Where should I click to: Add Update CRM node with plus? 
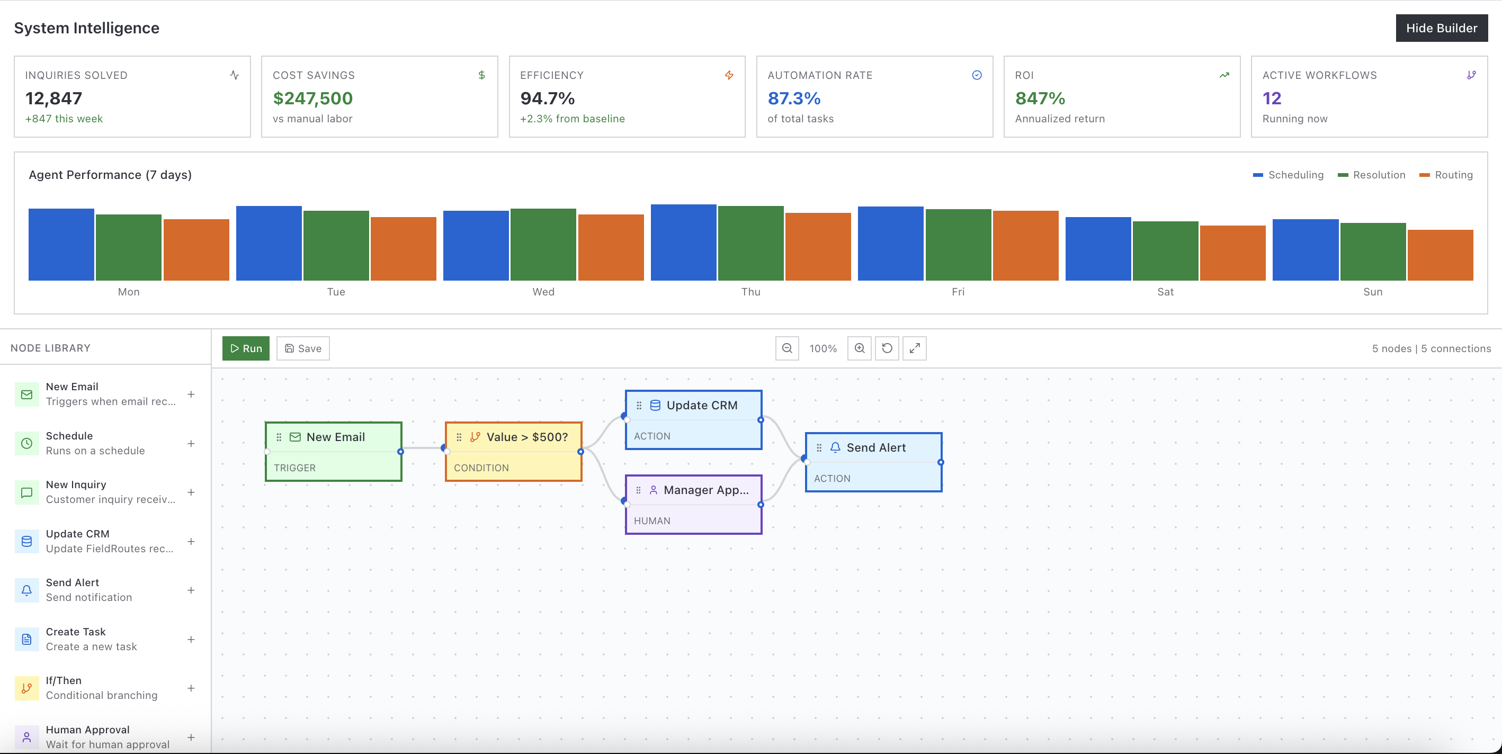pyautogui.click(x=191, y=541)
